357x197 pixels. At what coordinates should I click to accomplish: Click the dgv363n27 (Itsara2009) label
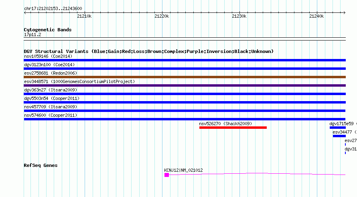coord(51,90)
